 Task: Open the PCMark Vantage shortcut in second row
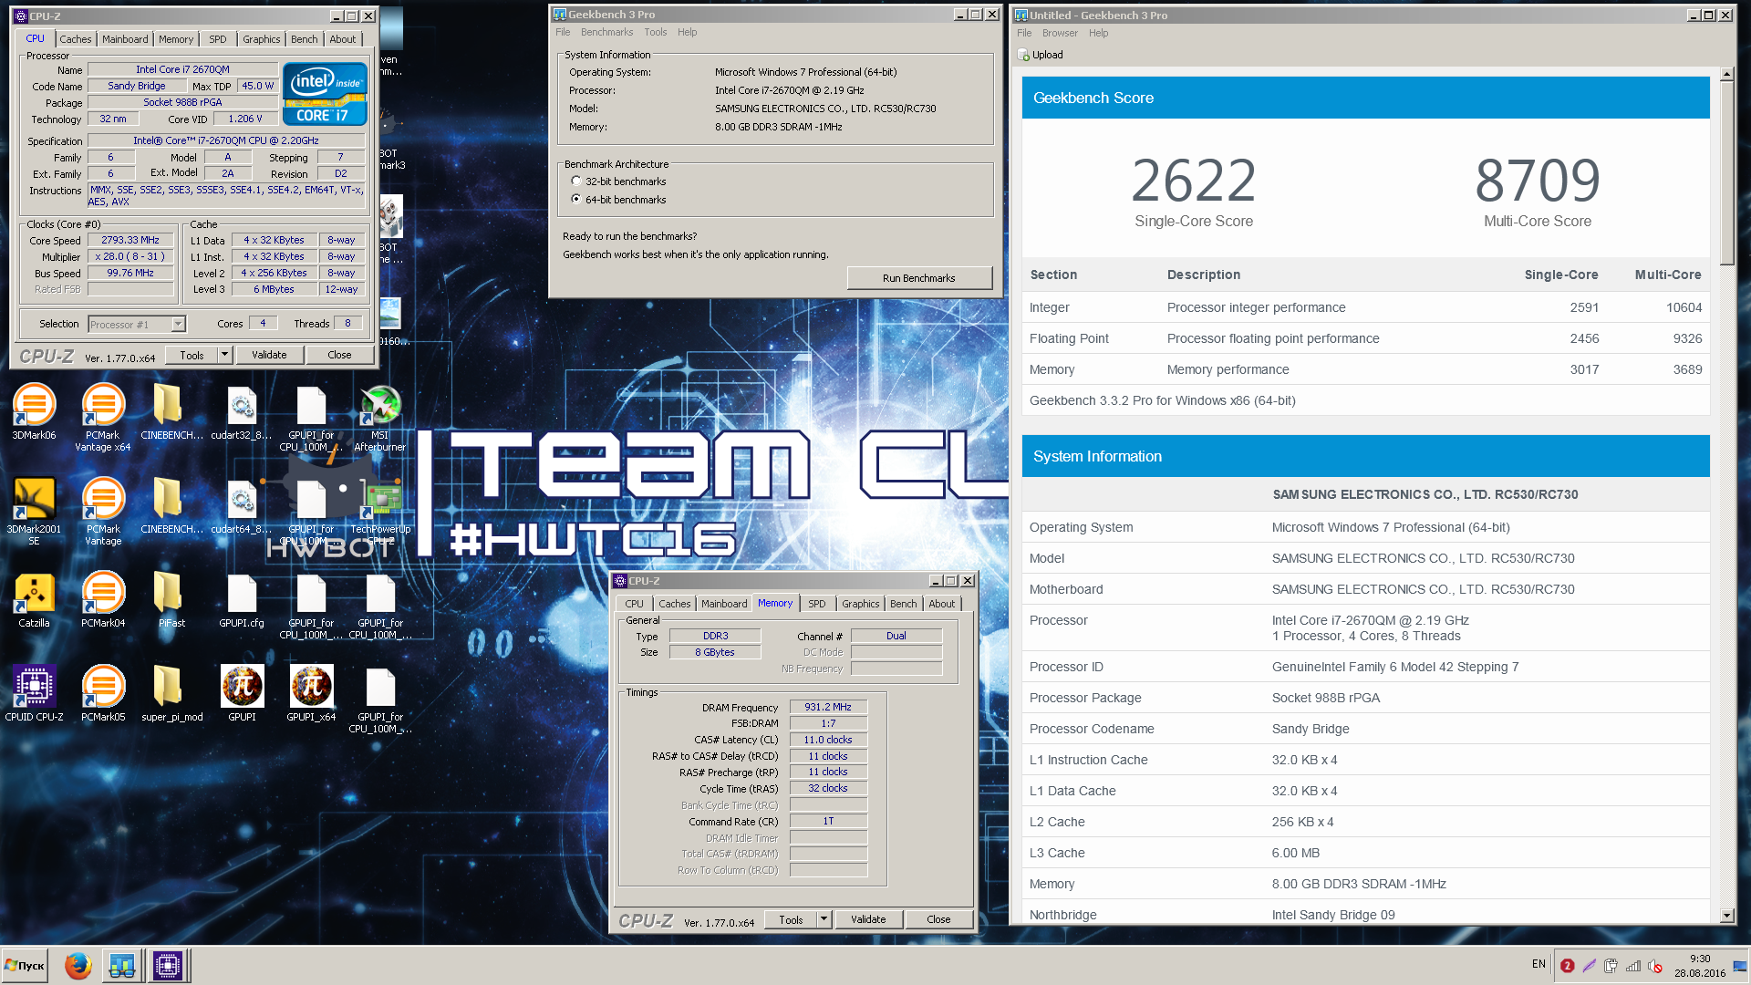click(103, 511)
